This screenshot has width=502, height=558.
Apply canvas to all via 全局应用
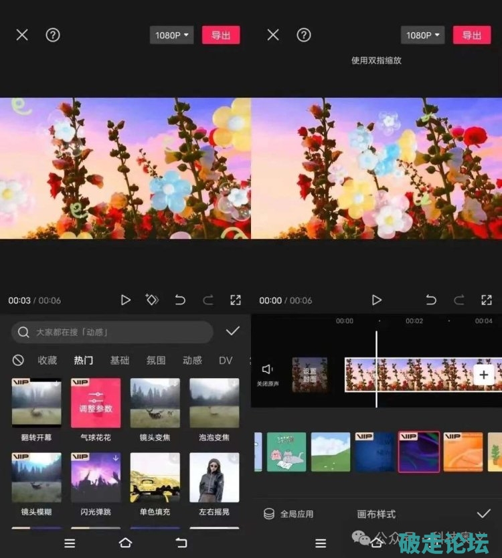point(288,514)
